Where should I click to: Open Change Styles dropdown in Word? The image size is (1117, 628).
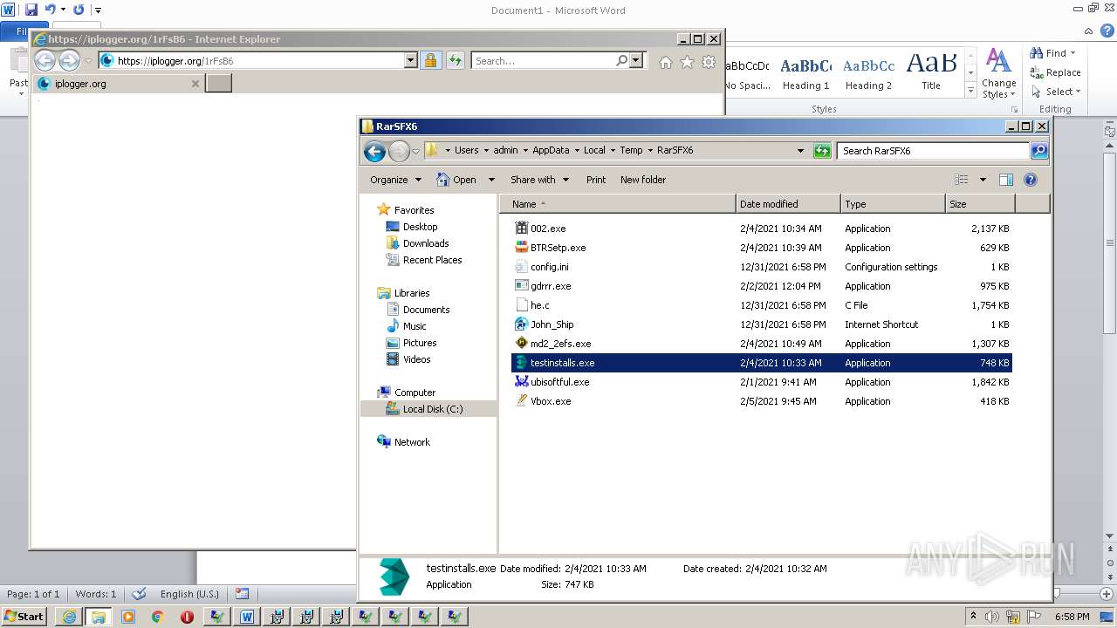998,73
